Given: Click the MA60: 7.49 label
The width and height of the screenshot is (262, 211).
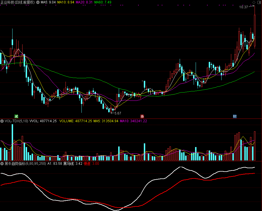Looking at the screenshot, I should click(103, 2).
